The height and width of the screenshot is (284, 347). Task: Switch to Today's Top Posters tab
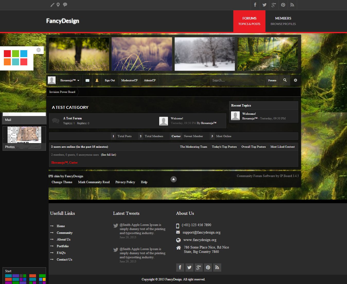[224, 147]
